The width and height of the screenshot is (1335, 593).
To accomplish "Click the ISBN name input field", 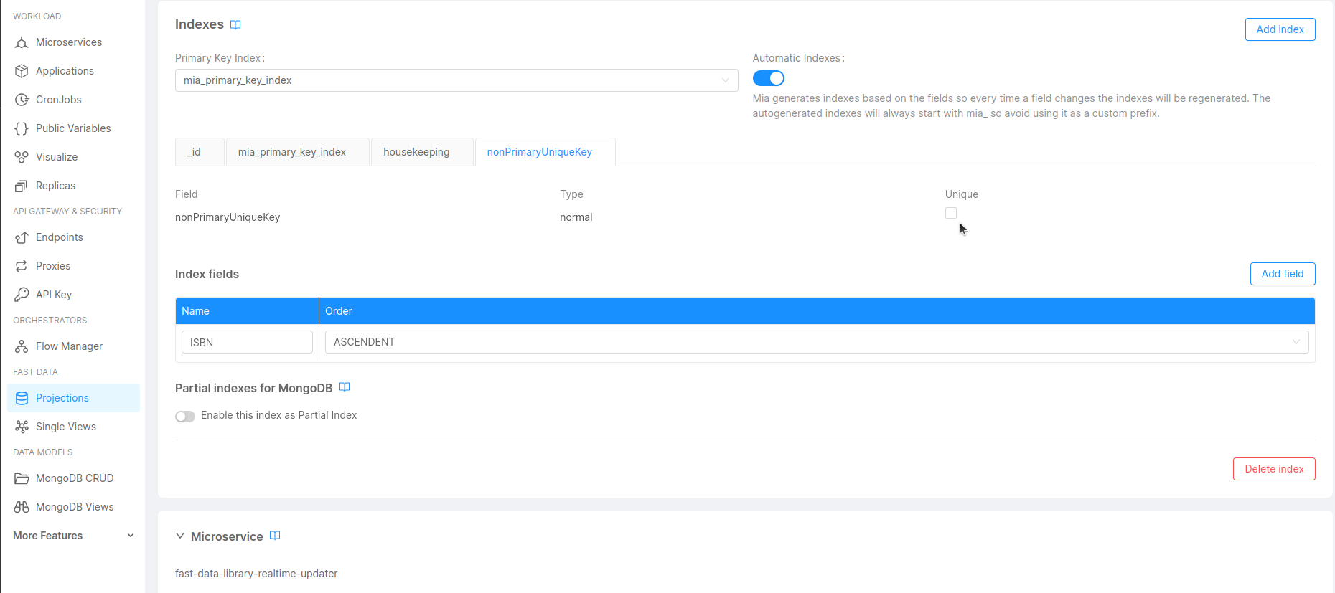I will [x=247, y=342].
